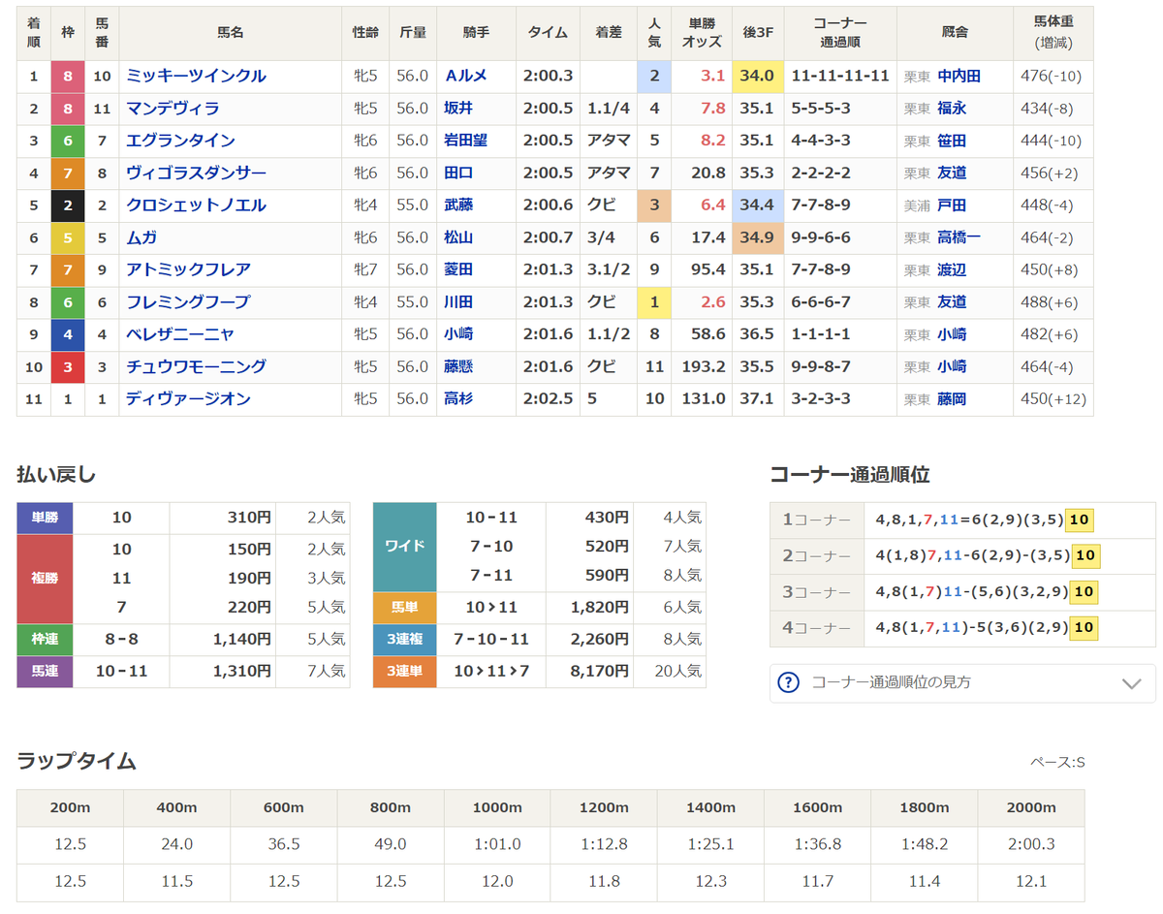The image size is (1163, 914).
Task: Open horse ミッキーツインクル page
Action: (x=196, y=76)
